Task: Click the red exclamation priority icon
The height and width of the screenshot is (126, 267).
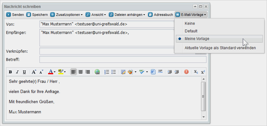Action: coord(186,72)
